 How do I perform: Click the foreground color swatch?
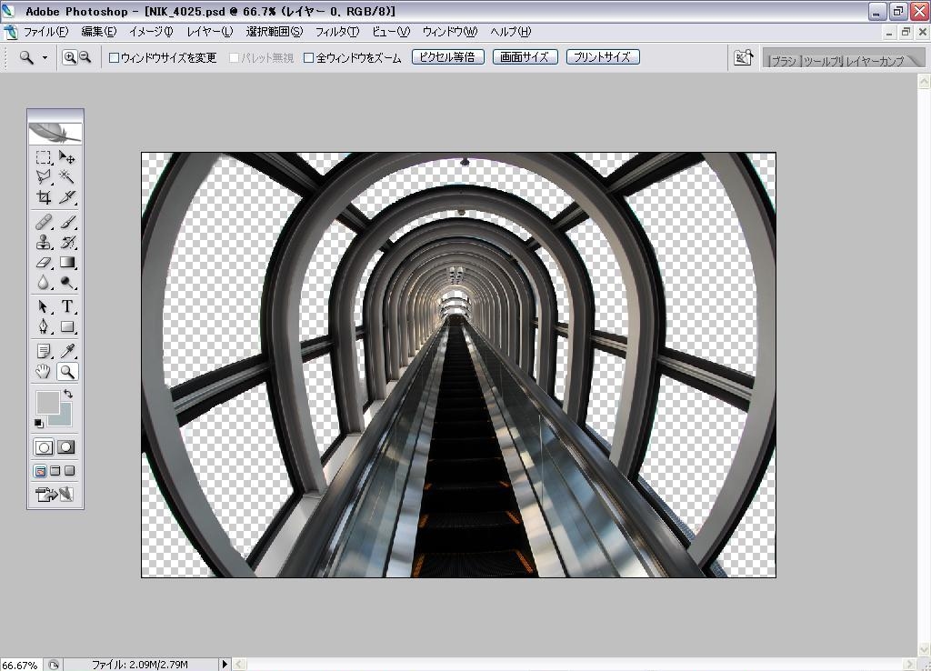pyautogui.click(x=47, y=401)
